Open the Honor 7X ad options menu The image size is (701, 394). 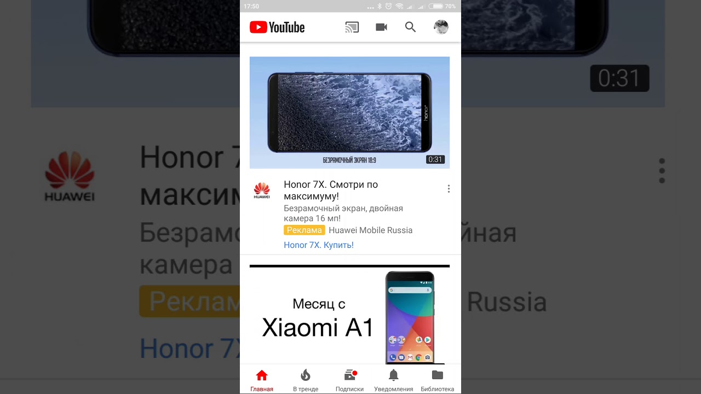tap(449, 189)
